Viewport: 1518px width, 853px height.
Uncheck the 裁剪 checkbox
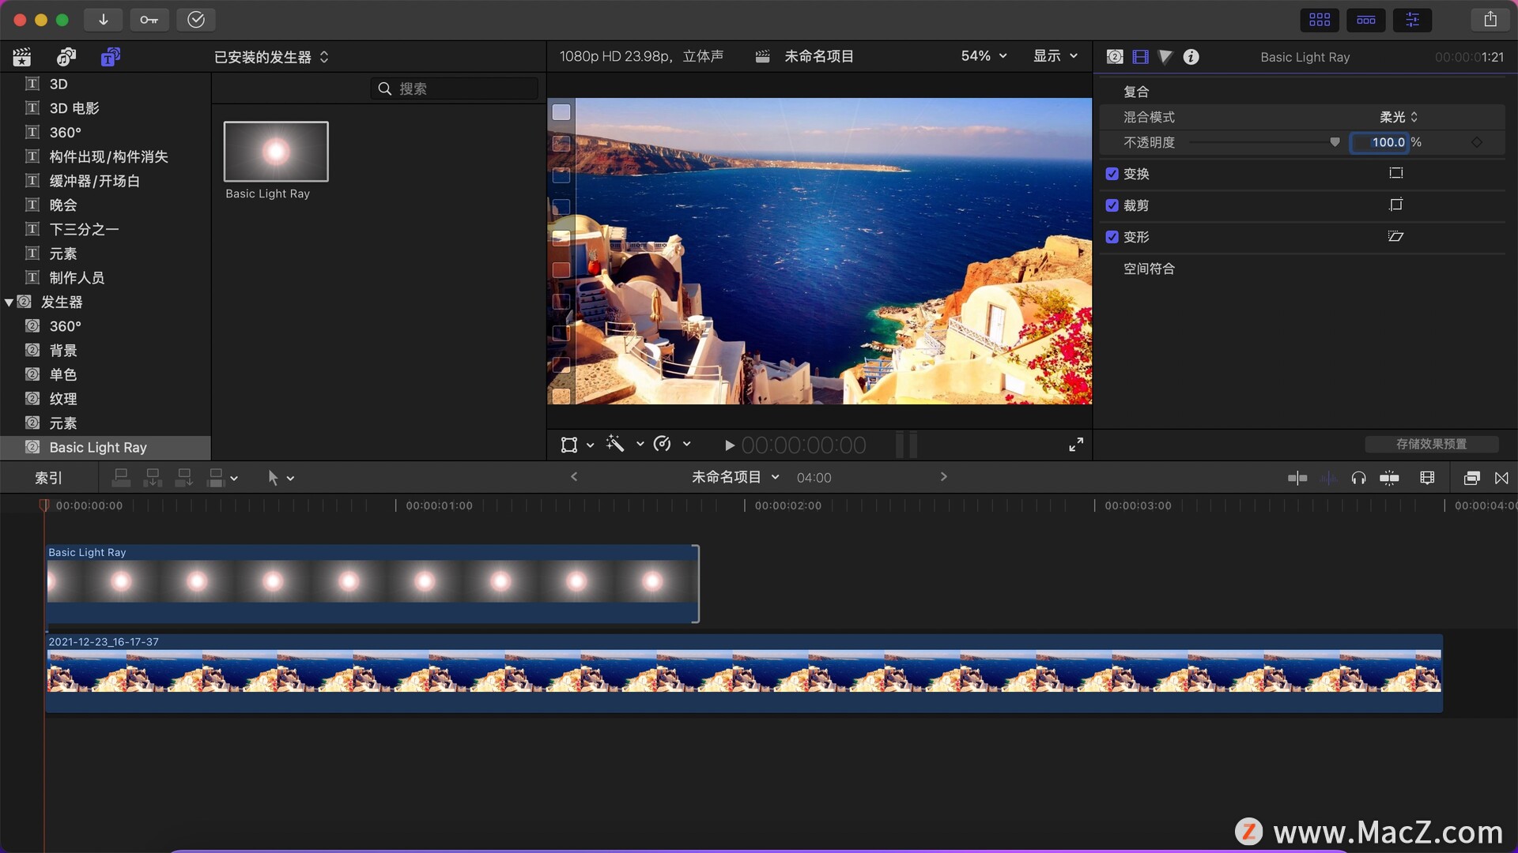1112,205
